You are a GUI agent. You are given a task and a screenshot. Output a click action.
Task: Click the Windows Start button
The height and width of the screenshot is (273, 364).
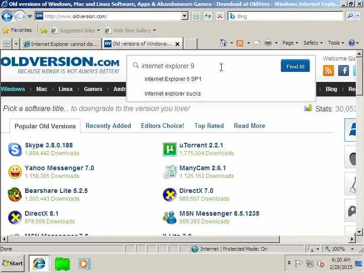[x=13, y=263]
